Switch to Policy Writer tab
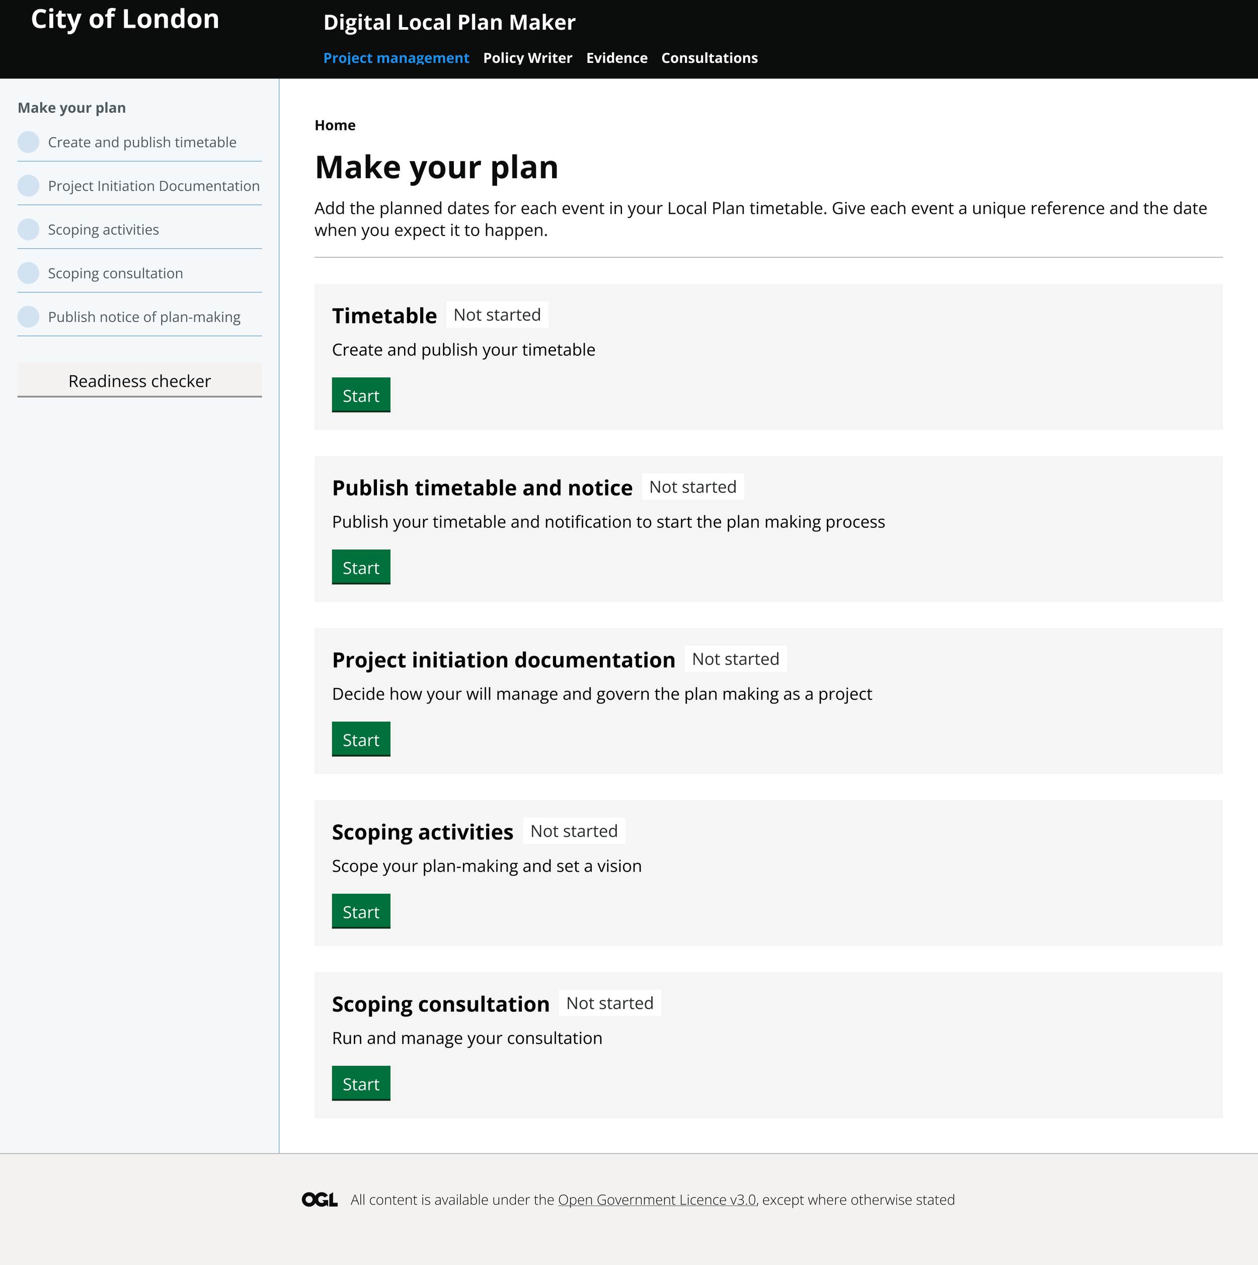 (528, 58)
